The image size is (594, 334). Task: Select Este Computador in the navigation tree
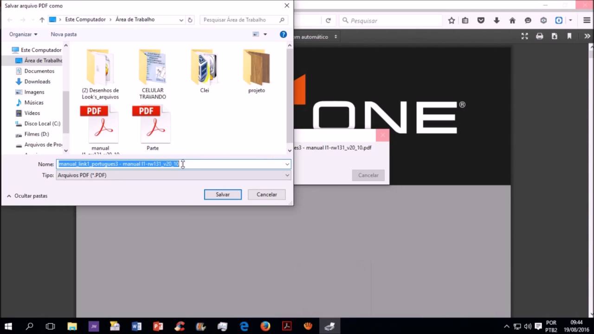[37, 50]
